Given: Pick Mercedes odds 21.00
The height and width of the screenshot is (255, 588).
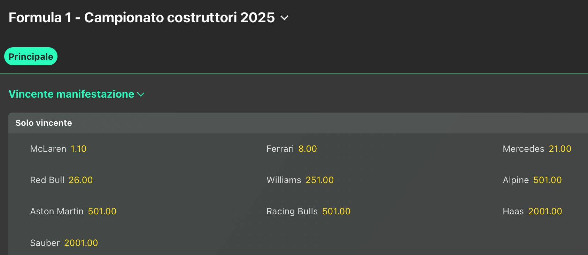Looking at the screenshot, I should pos(560,149).
